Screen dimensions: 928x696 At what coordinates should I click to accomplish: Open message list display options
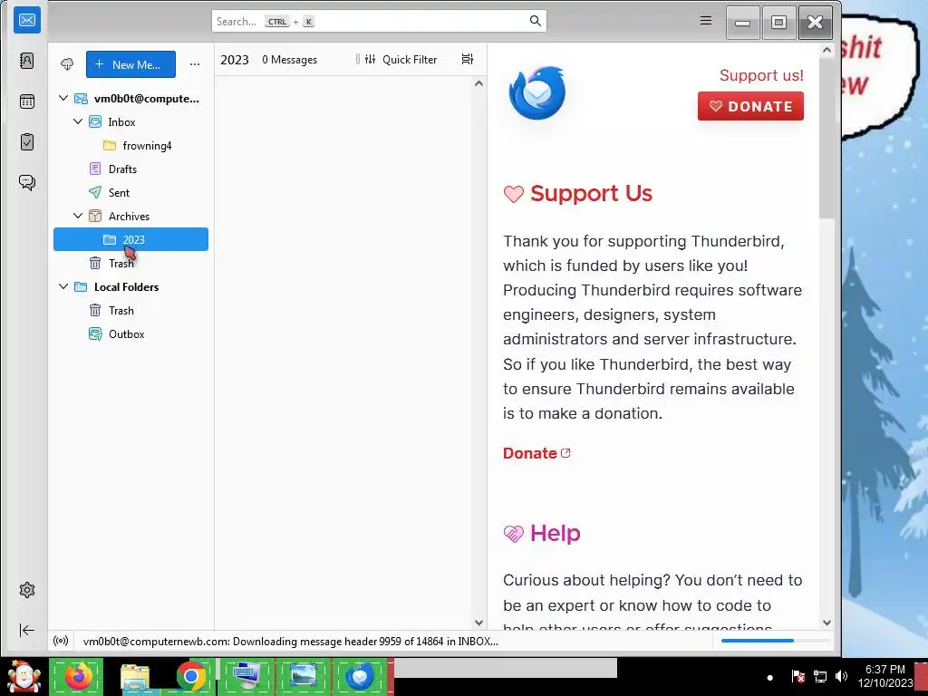coord(468,59)
